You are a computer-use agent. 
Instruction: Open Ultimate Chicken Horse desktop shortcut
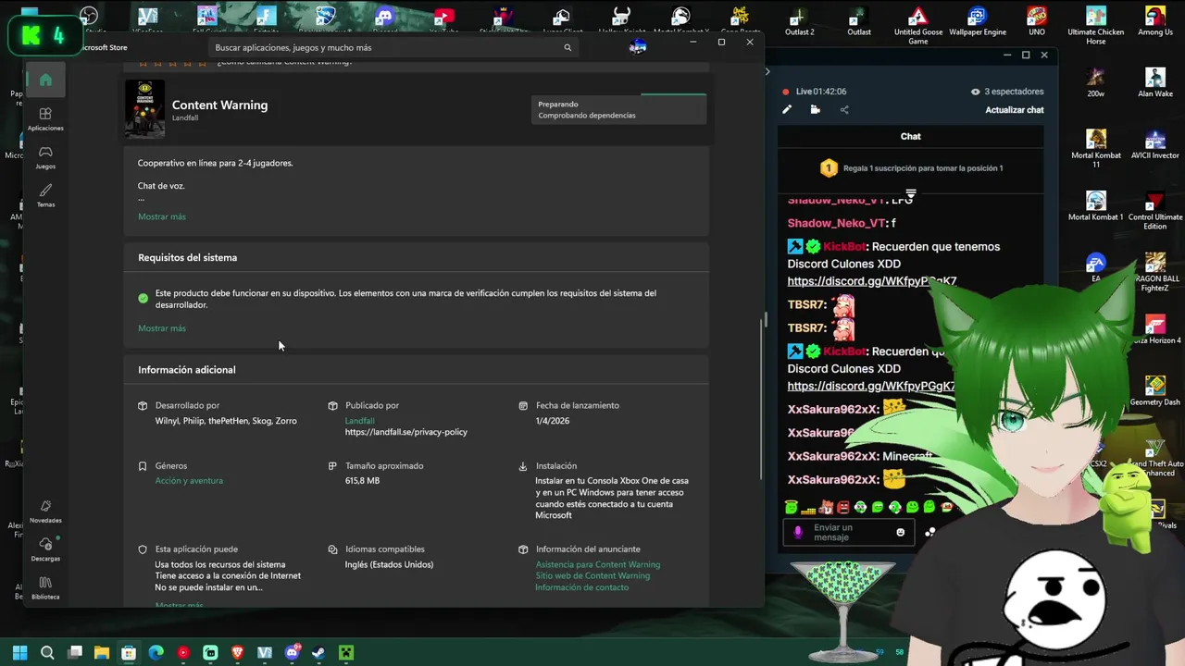[1096, 25]
